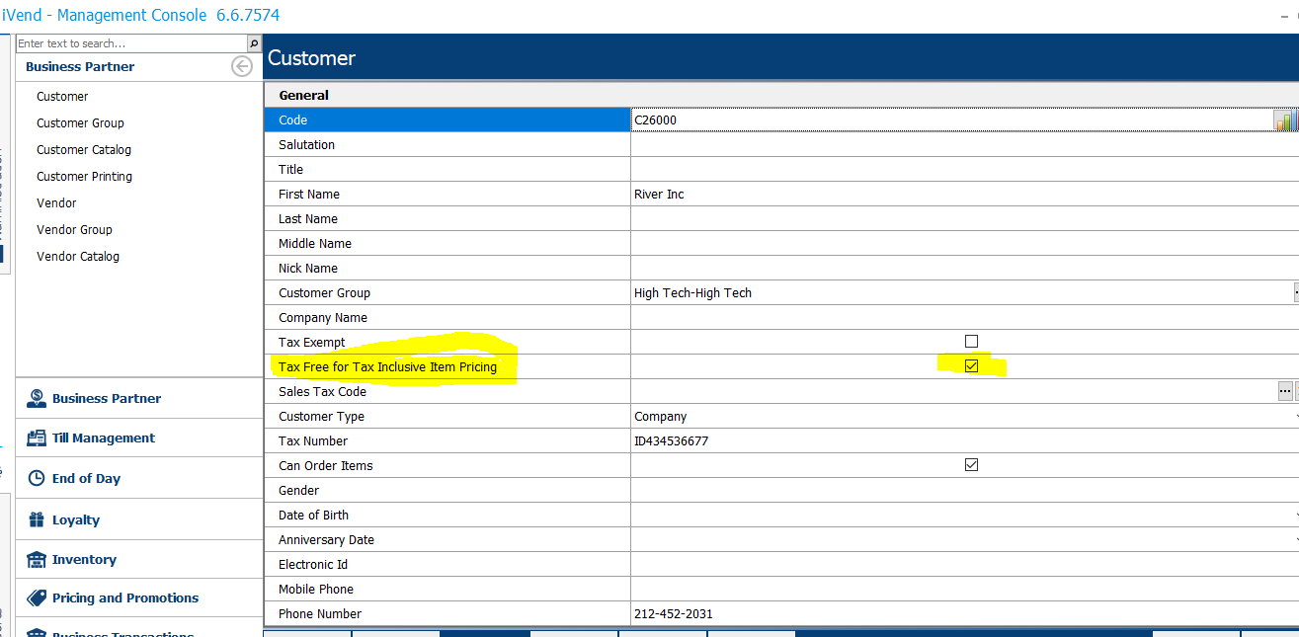Viewport: 1299px width, 637px height.
Task: Click the Tax Number field ID434536677
Action: click(x=964, y=441)
